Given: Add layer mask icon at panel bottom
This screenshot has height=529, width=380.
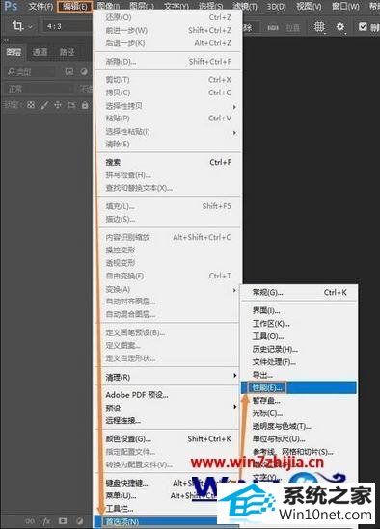Looking at the screenshot, I should coord(63,521).
